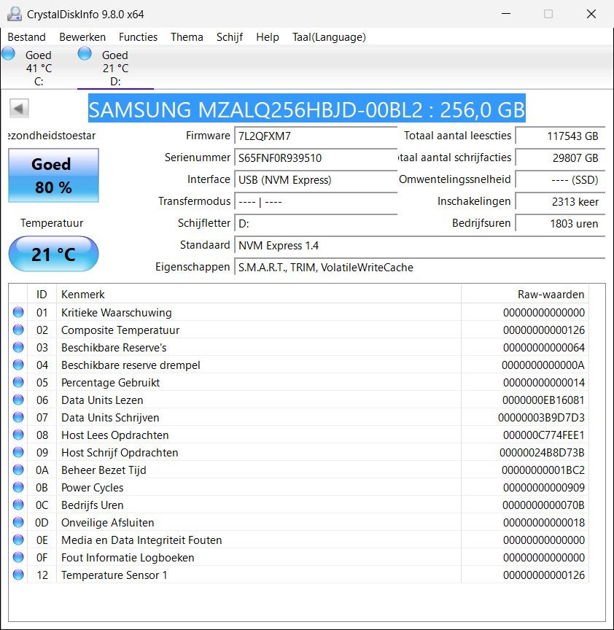Click status icon for Data Units Schrijven row
The height and width of the screenshot is (630, 614).
click(18, 418)
